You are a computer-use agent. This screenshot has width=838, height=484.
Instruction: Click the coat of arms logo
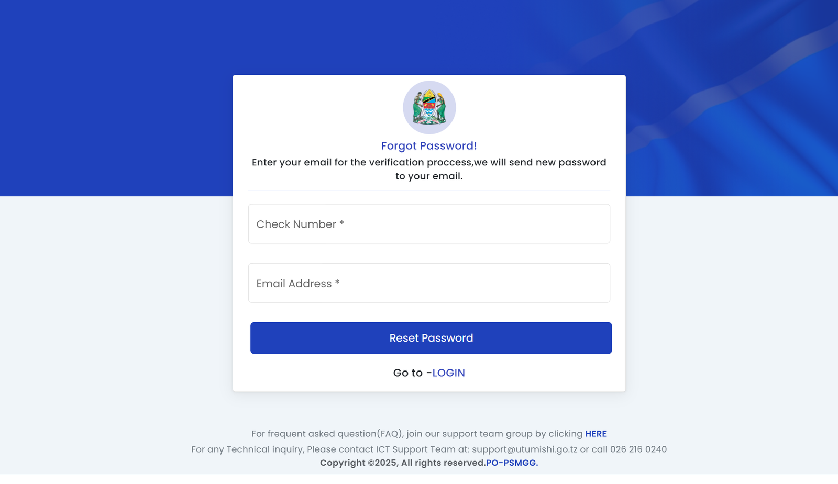pos(429,107)
